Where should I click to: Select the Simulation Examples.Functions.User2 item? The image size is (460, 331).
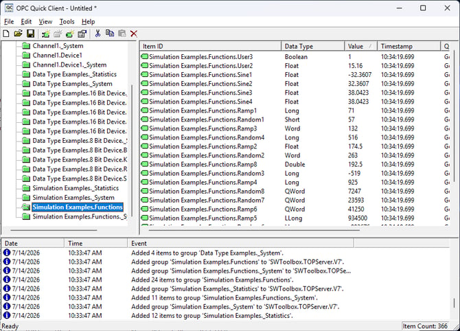coord(200,66)
